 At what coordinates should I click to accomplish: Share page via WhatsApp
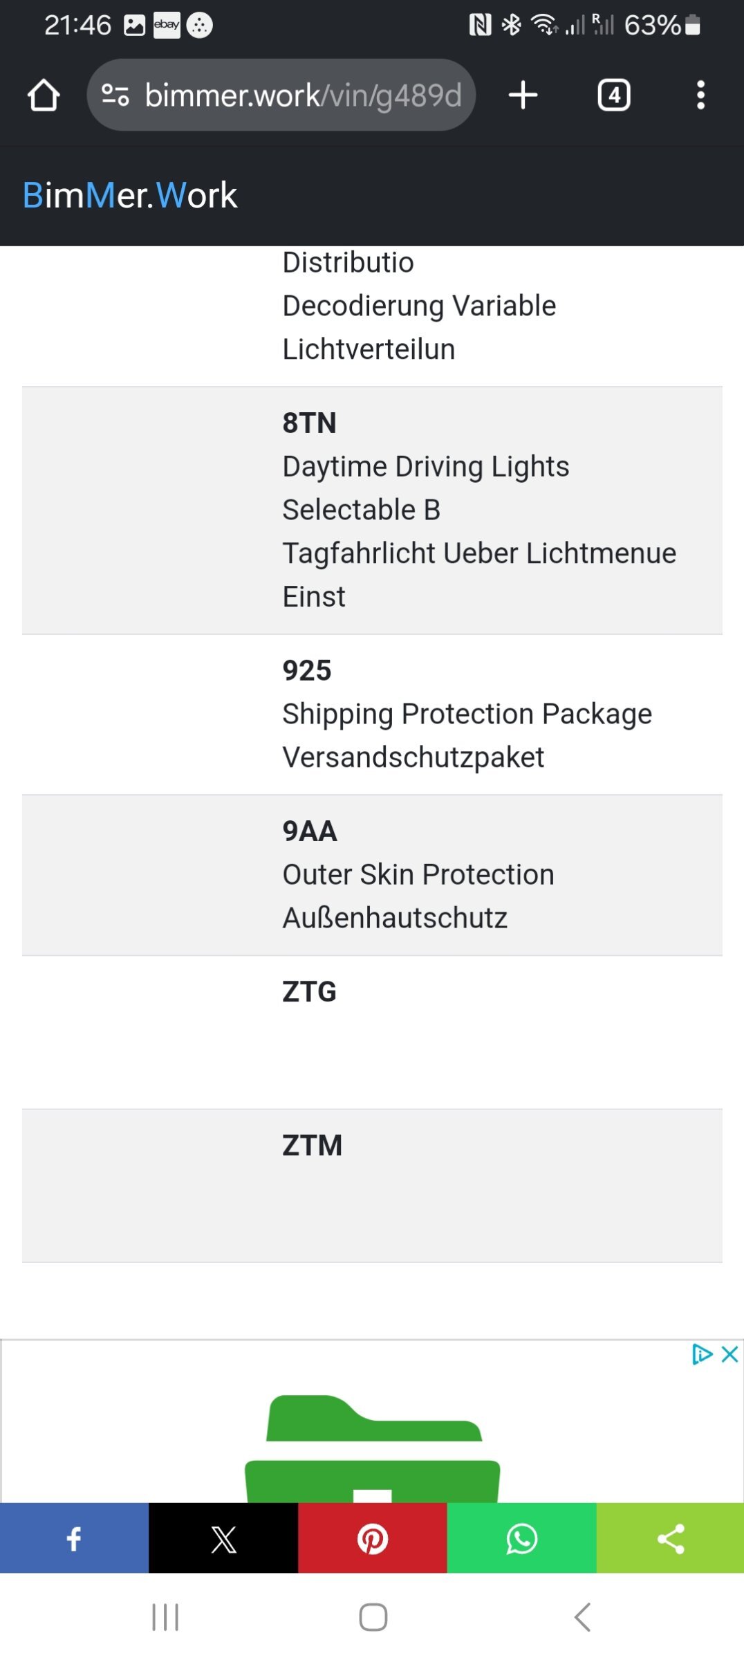point(522,1538)
